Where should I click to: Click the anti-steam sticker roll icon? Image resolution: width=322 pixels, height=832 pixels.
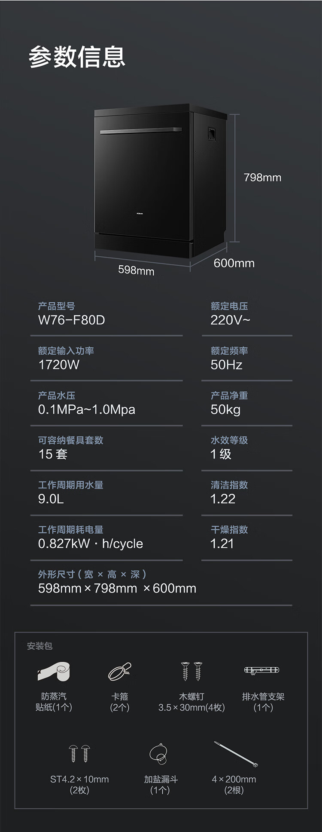pyautogui.click(x=54, y=672)
